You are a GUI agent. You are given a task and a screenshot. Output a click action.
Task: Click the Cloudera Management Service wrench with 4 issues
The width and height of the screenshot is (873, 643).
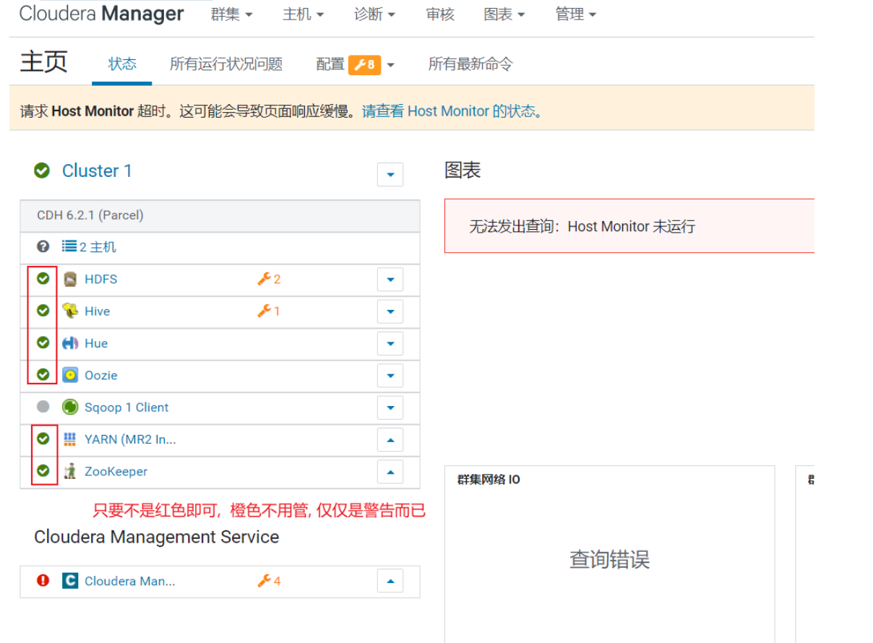[x=269, y=581]
